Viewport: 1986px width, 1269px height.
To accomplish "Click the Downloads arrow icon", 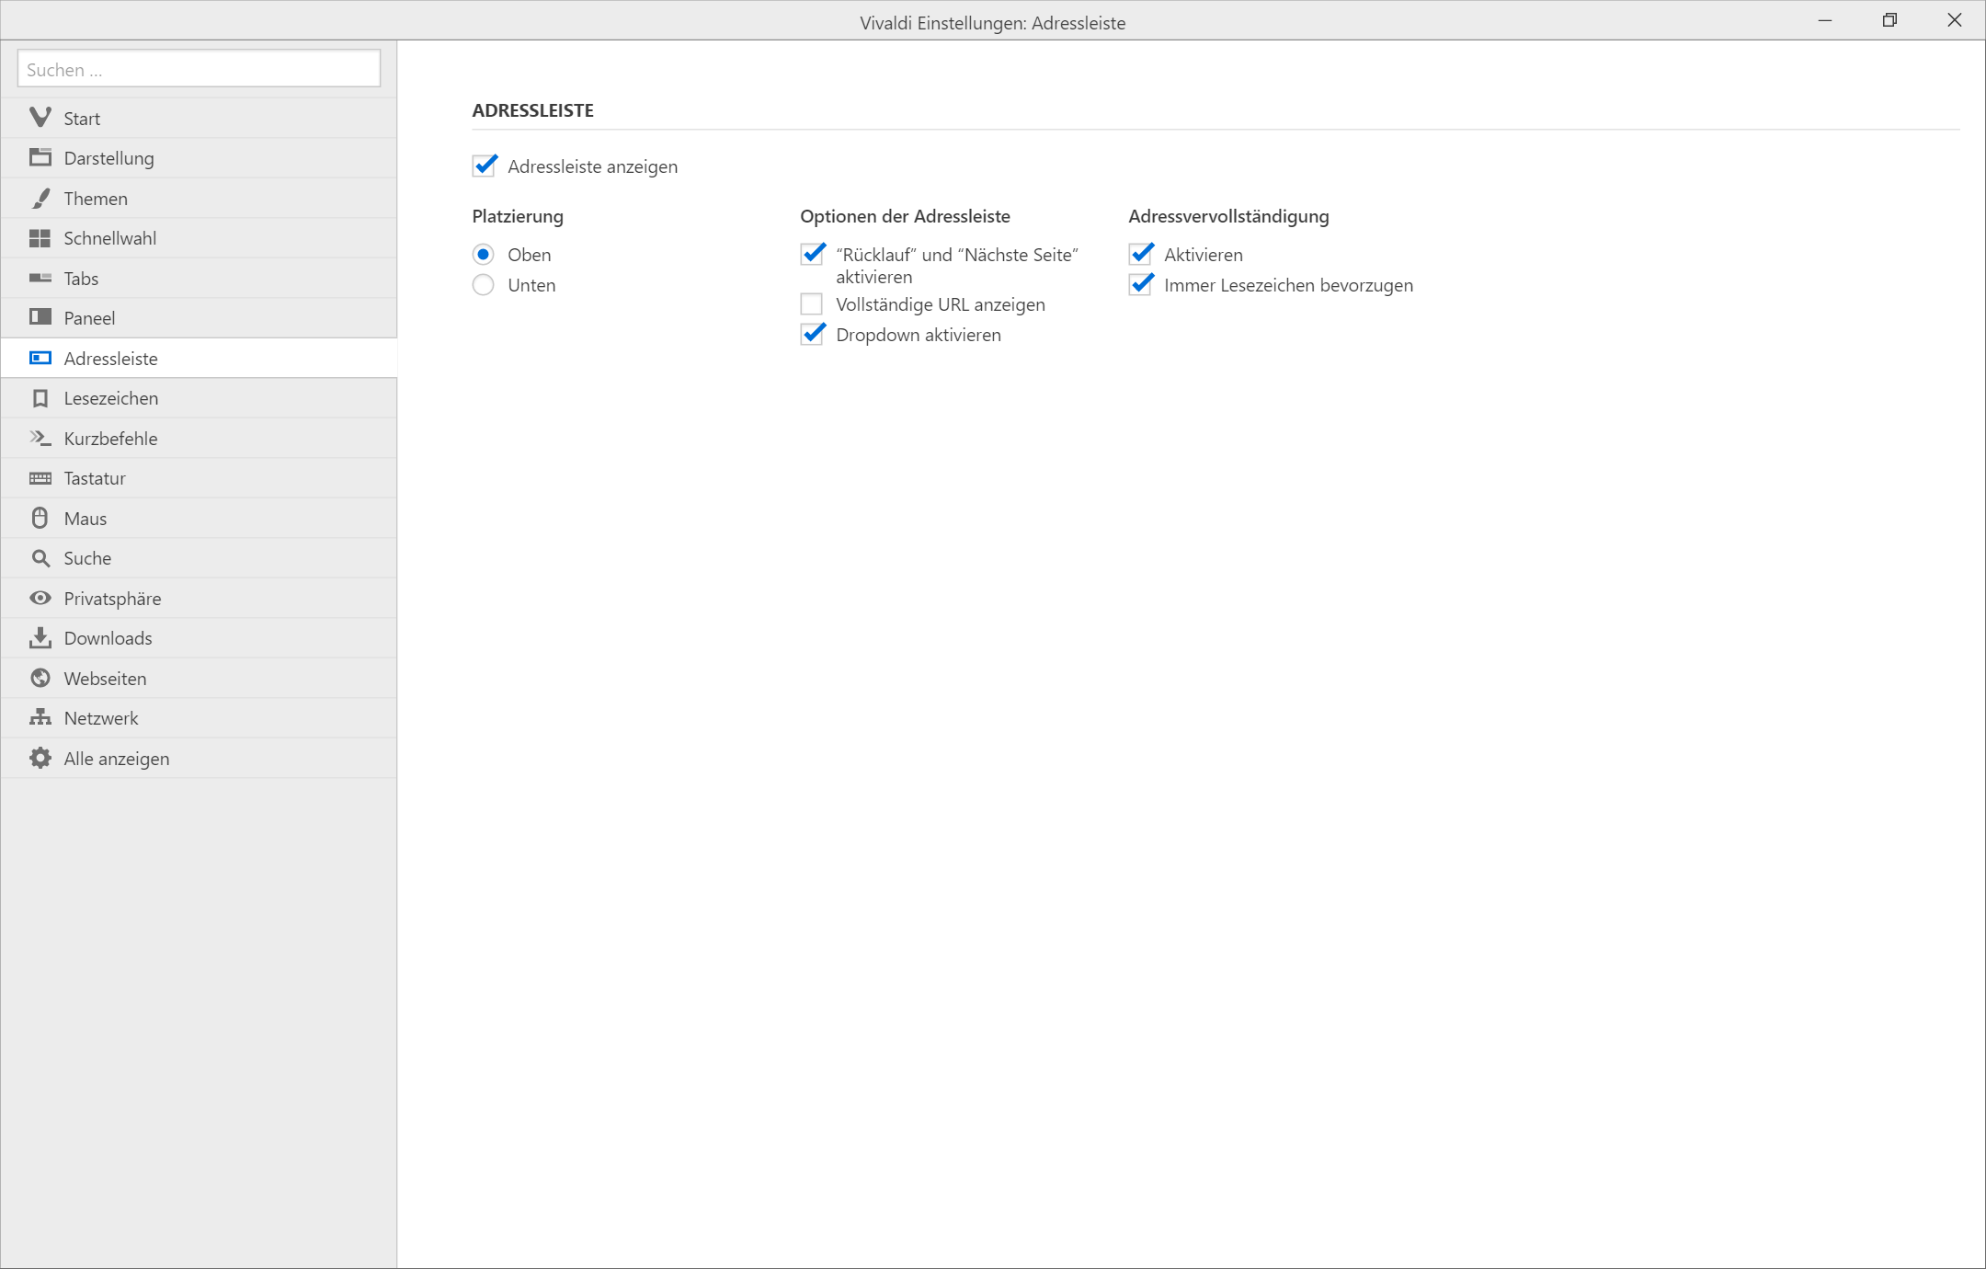I will point(40,638).
